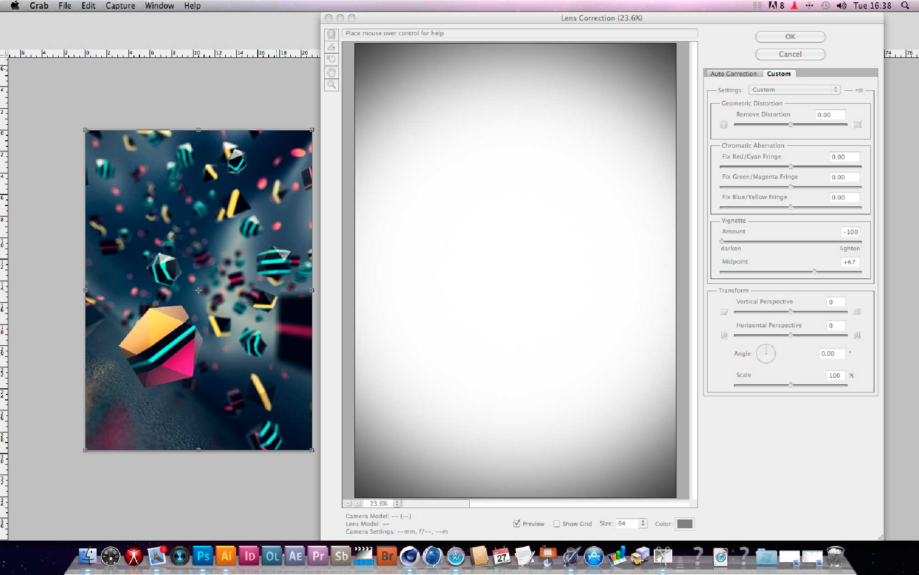Switch to the Auto Correction tab
Screen dimensions: 919x575
coord(733,74)
